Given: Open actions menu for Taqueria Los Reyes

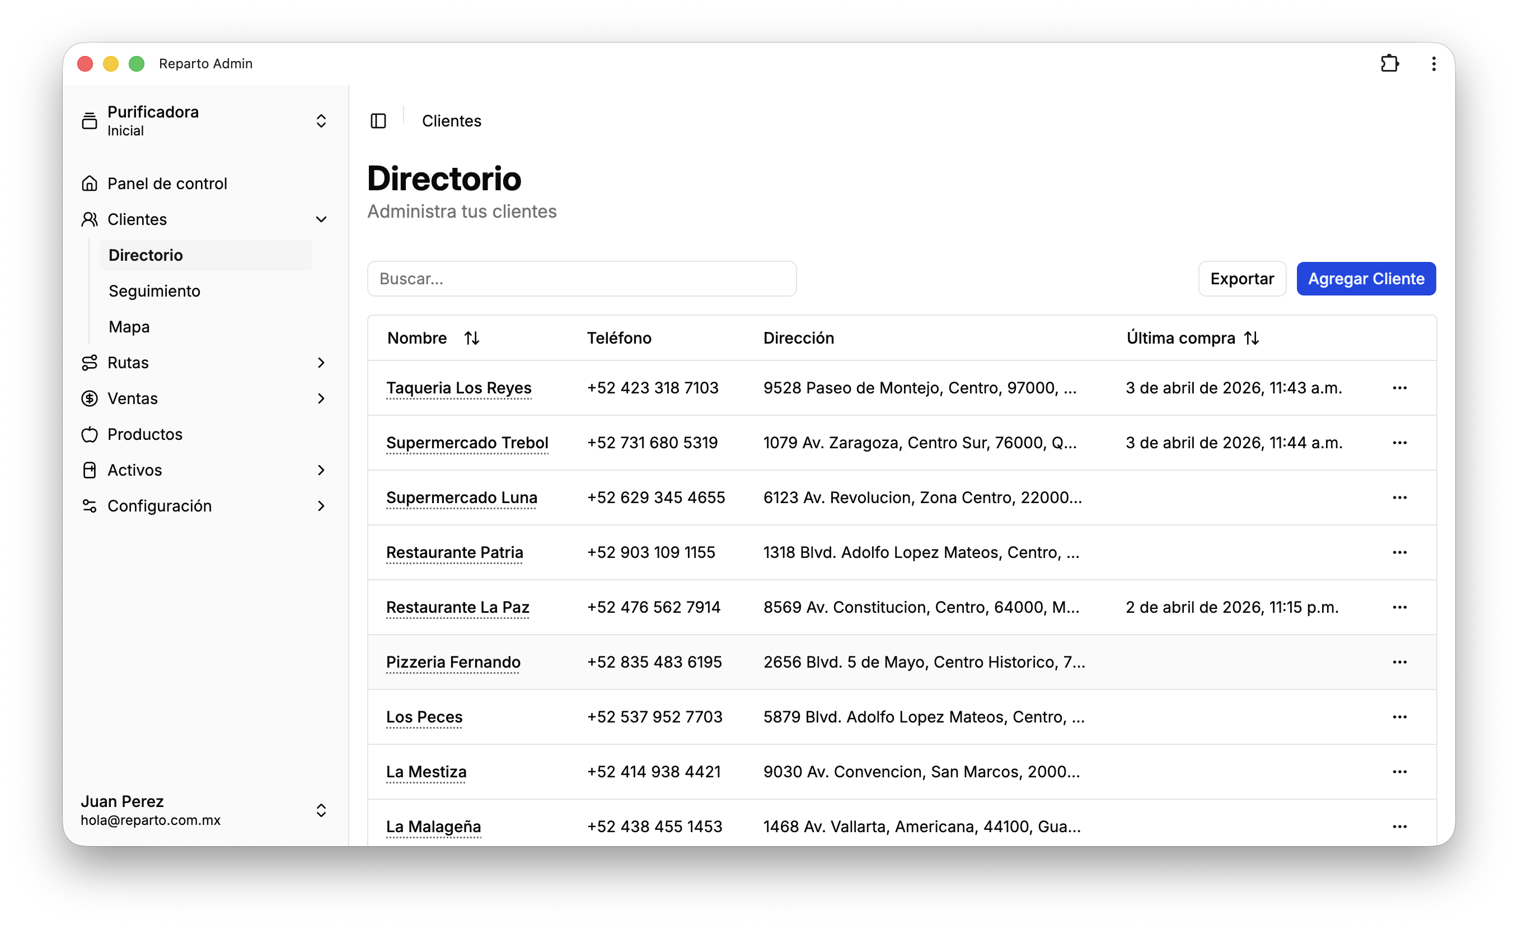Looking at the screenshot, I should coord(1399,388).
